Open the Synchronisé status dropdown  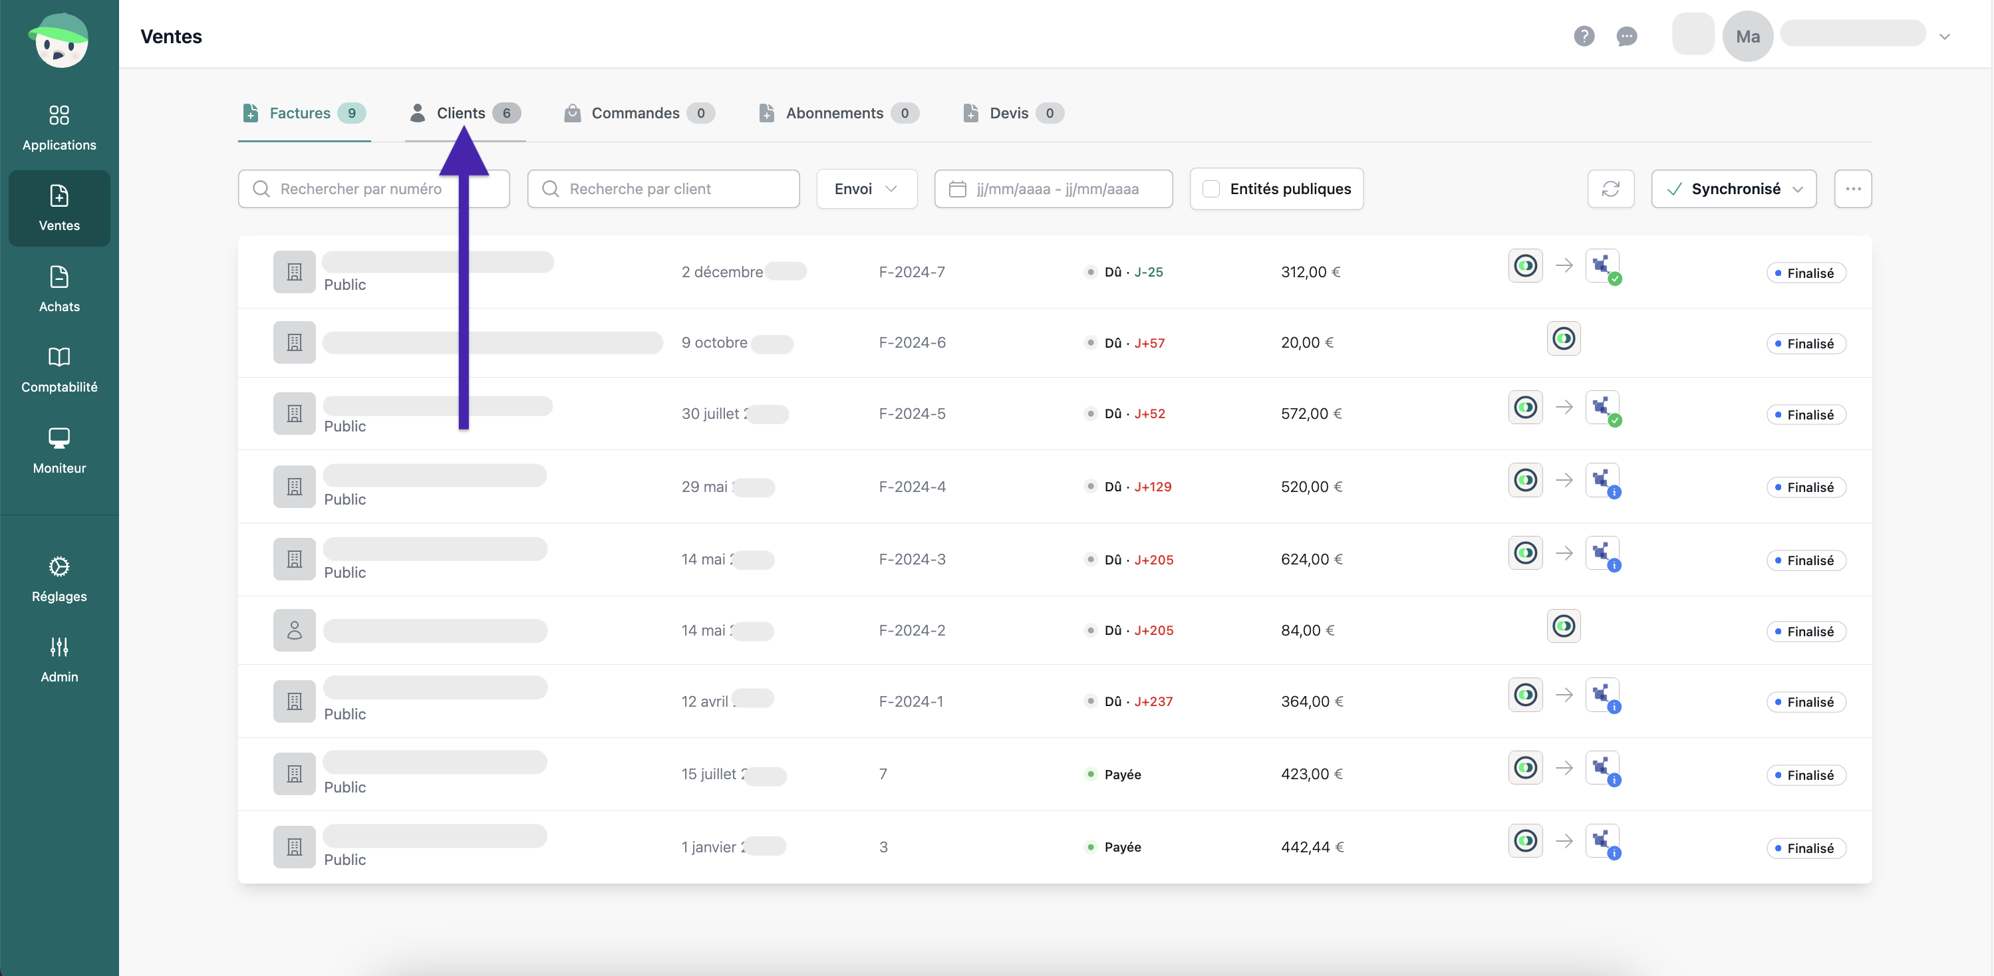[1733, 189]
